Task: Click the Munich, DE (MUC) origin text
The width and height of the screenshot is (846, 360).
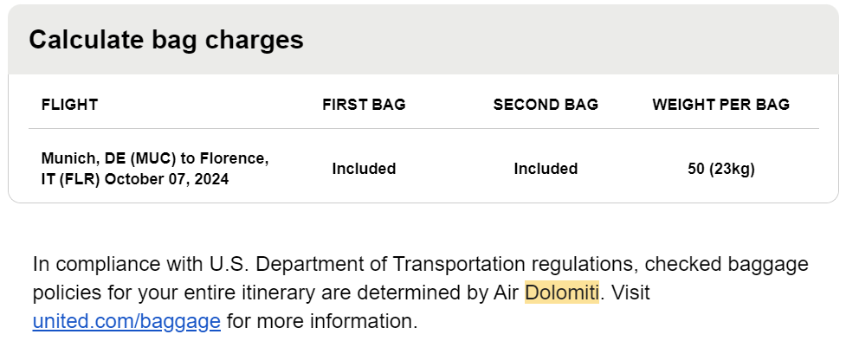Action: pos(108,158)
